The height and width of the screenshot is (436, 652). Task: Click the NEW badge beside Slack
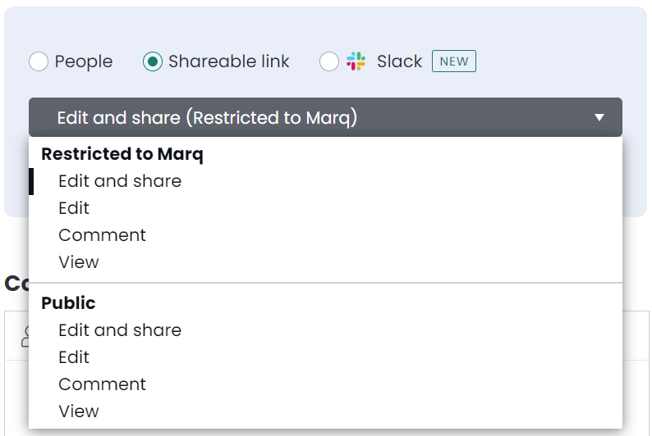pyautogui.click(x=454, y=61)
